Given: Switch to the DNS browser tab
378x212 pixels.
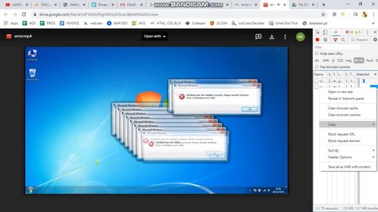Looking at the screenshot, I should click(45, 5).
